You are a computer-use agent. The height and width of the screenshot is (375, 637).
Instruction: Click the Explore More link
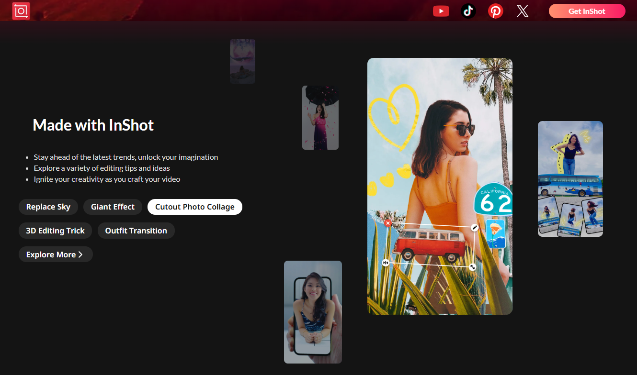pyautogui.click(x=56, y=254)
